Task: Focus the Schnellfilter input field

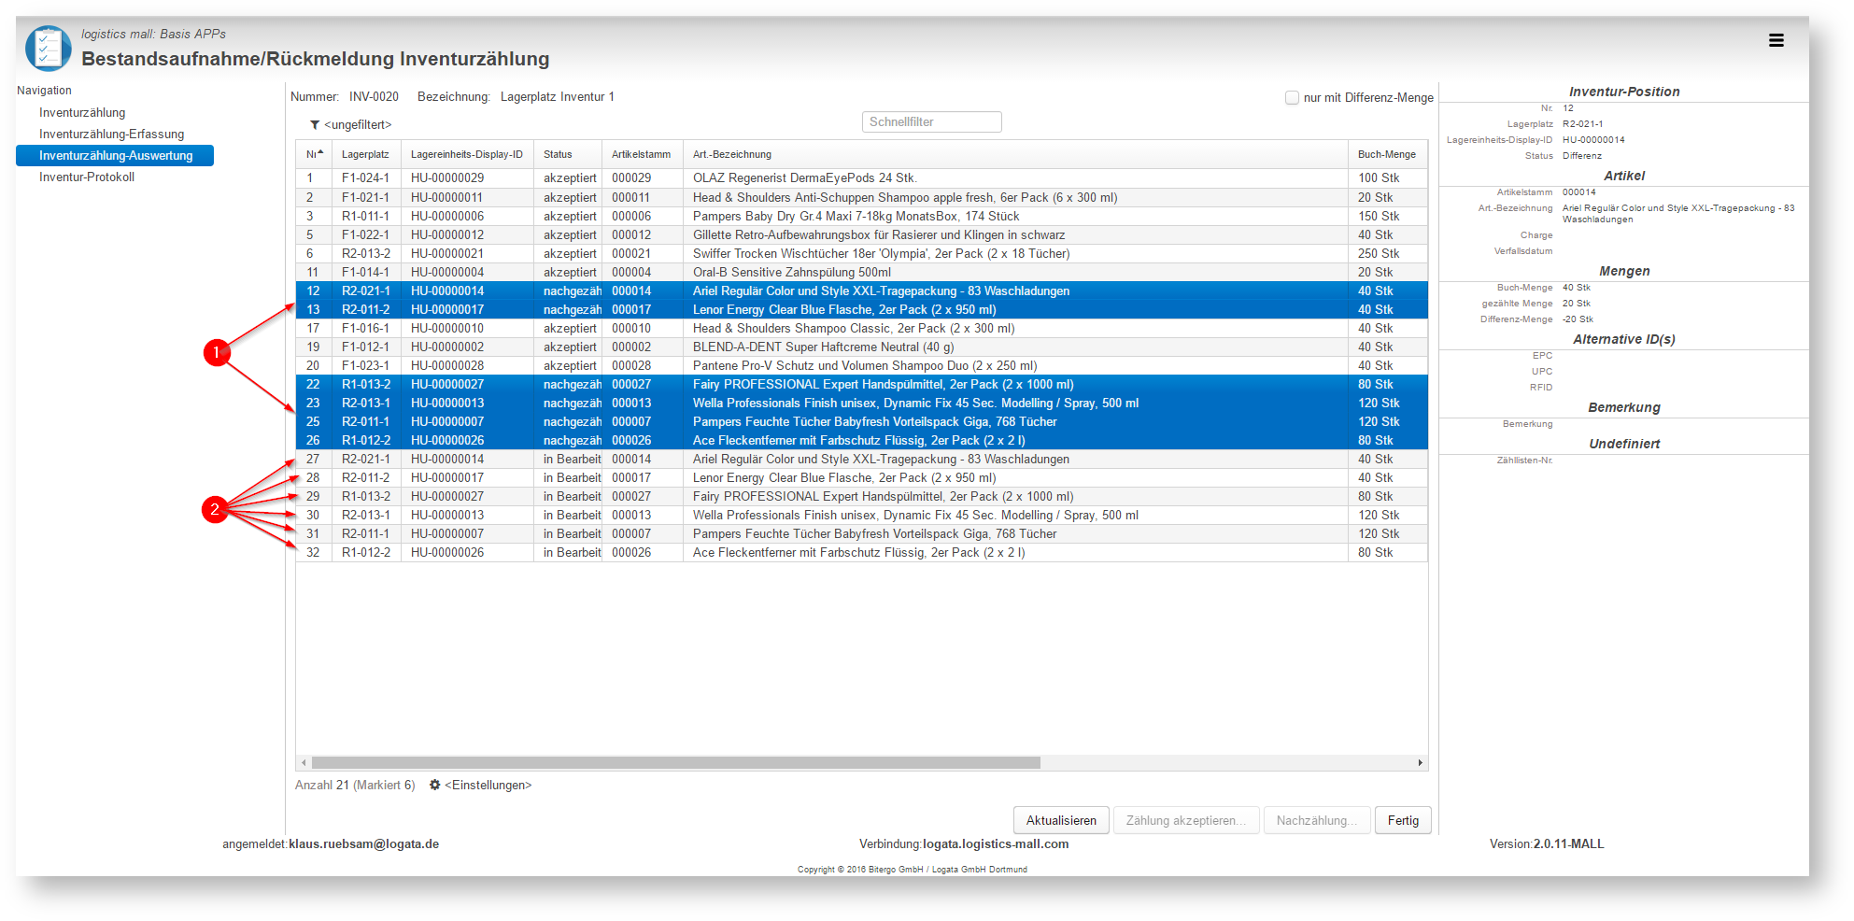Action: (931, 122)
